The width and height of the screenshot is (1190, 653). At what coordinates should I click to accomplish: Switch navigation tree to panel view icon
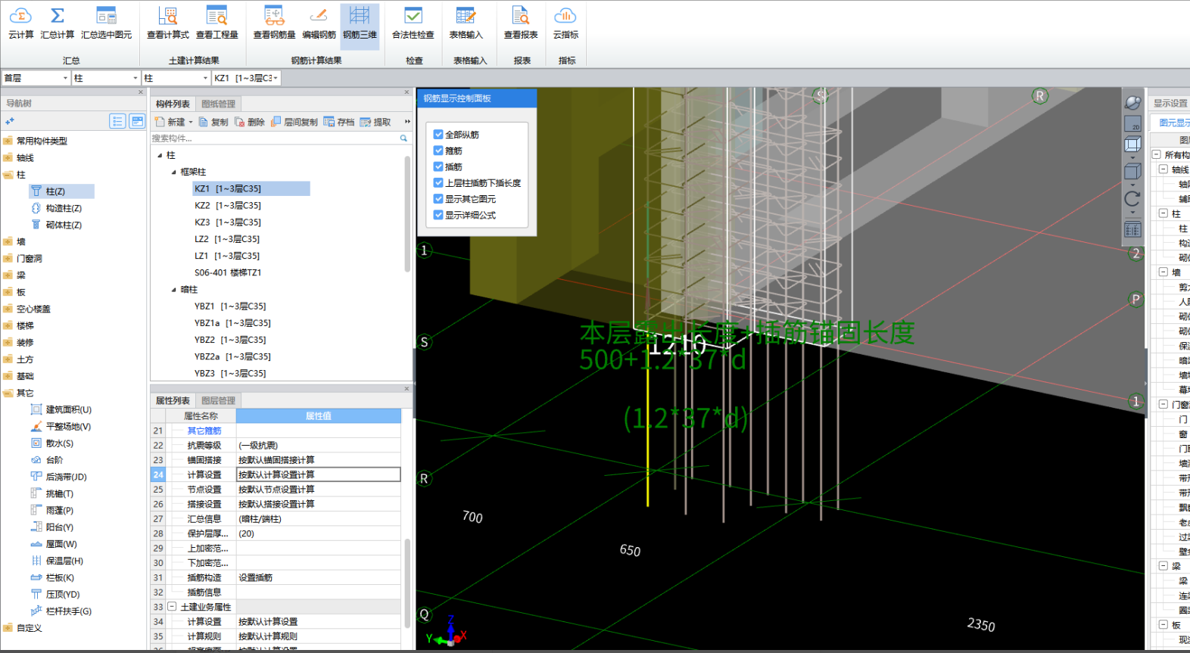pyautogui.click(x=137, y=121)
